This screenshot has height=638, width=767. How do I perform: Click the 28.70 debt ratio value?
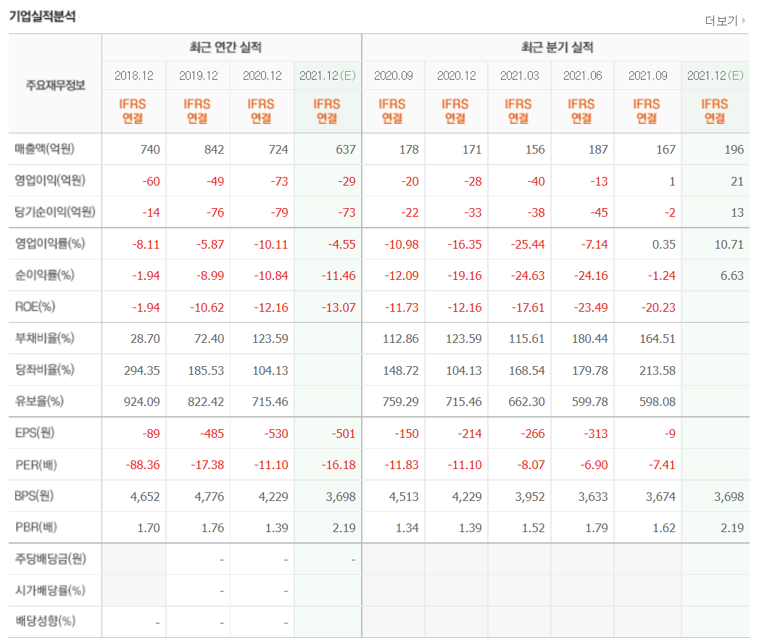(x=145, y=339)
